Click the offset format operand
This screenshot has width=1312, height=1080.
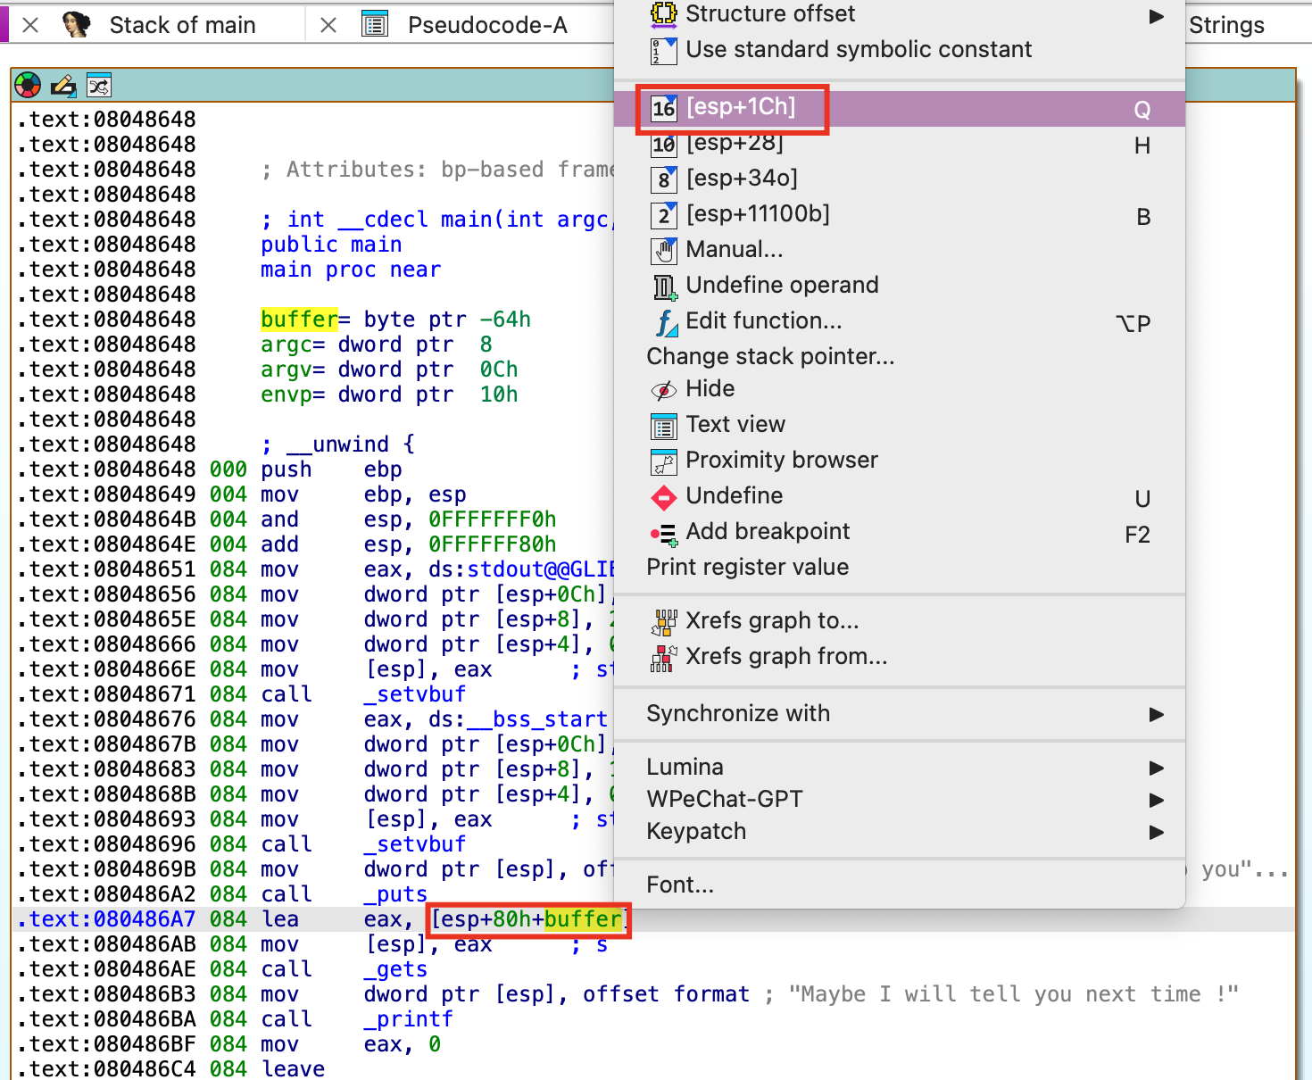666,994
